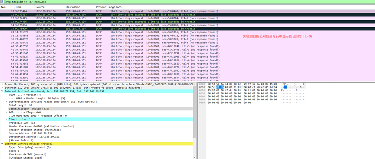Expand the Differentiated Services Field entry
Screen dimensions: 375x159
coord(6,102)
